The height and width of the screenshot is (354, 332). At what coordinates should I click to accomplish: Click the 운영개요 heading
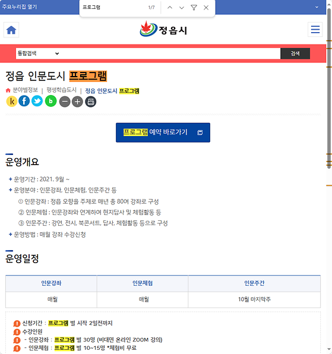coord(22,162)
